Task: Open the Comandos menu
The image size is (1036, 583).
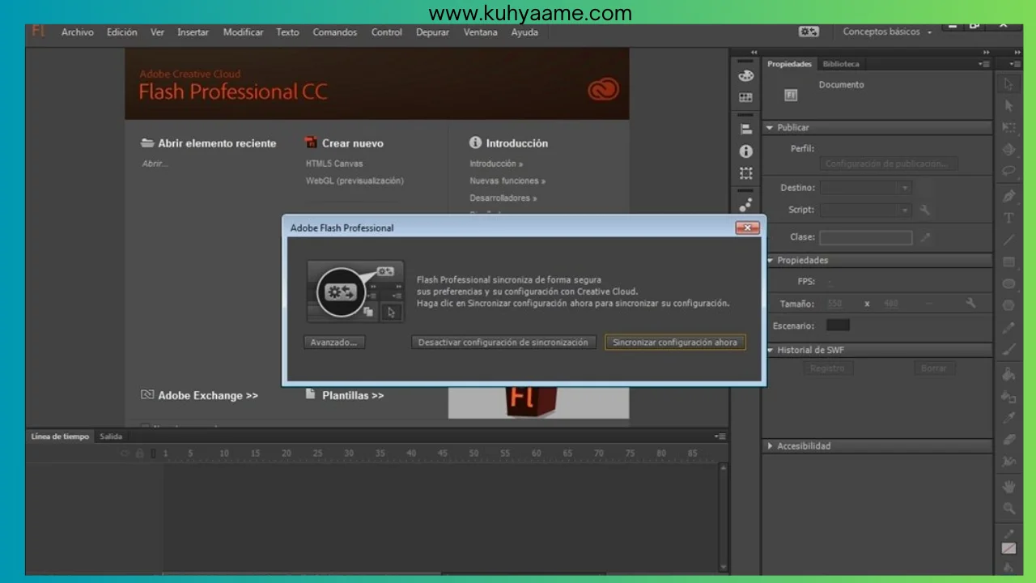Action: pyautogui.click(x=335, y=32)
